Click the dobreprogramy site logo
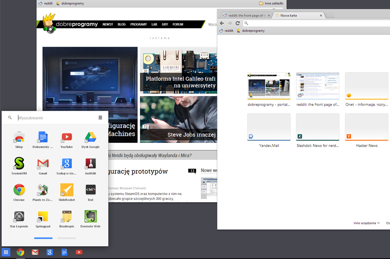The height and width of the screenshot is (259, 390). point(70,24)
